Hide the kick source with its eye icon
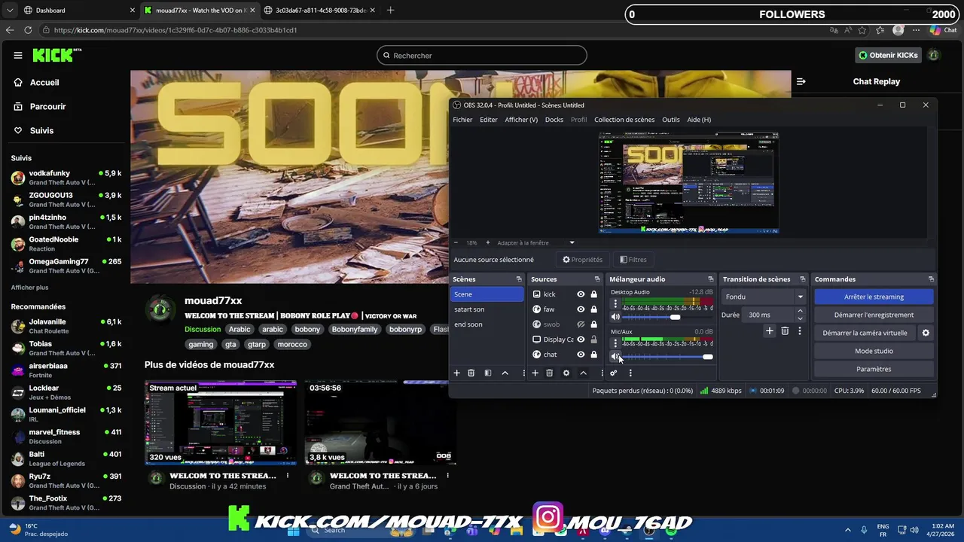The image size is (964, 542). coord(581,294)
